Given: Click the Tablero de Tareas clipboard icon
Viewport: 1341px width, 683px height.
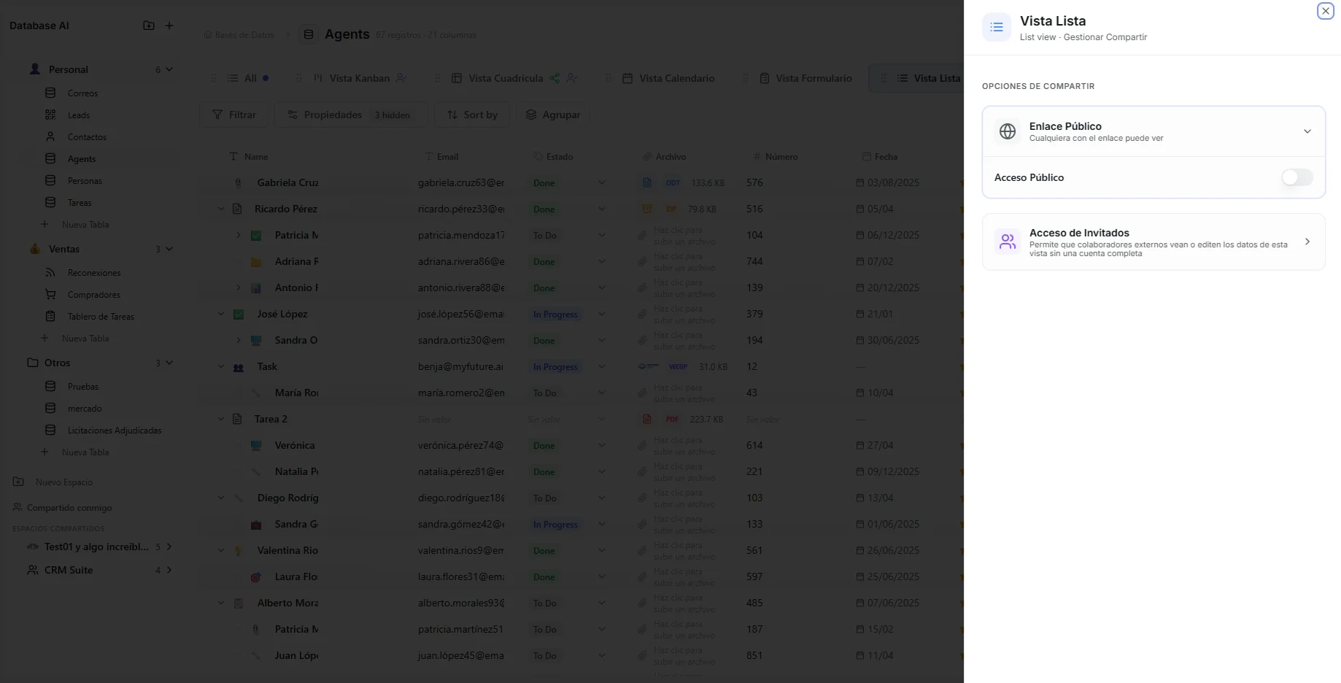Looking at the screenshot, I should [x=50, y=316].
